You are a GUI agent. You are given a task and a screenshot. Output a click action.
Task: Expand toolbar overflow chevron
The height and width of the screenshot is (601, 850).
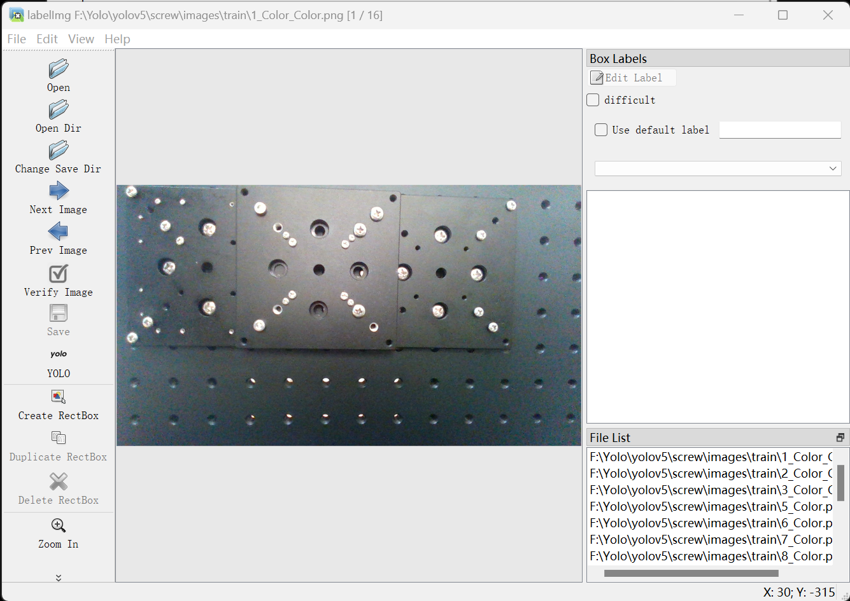coord(59,578)
